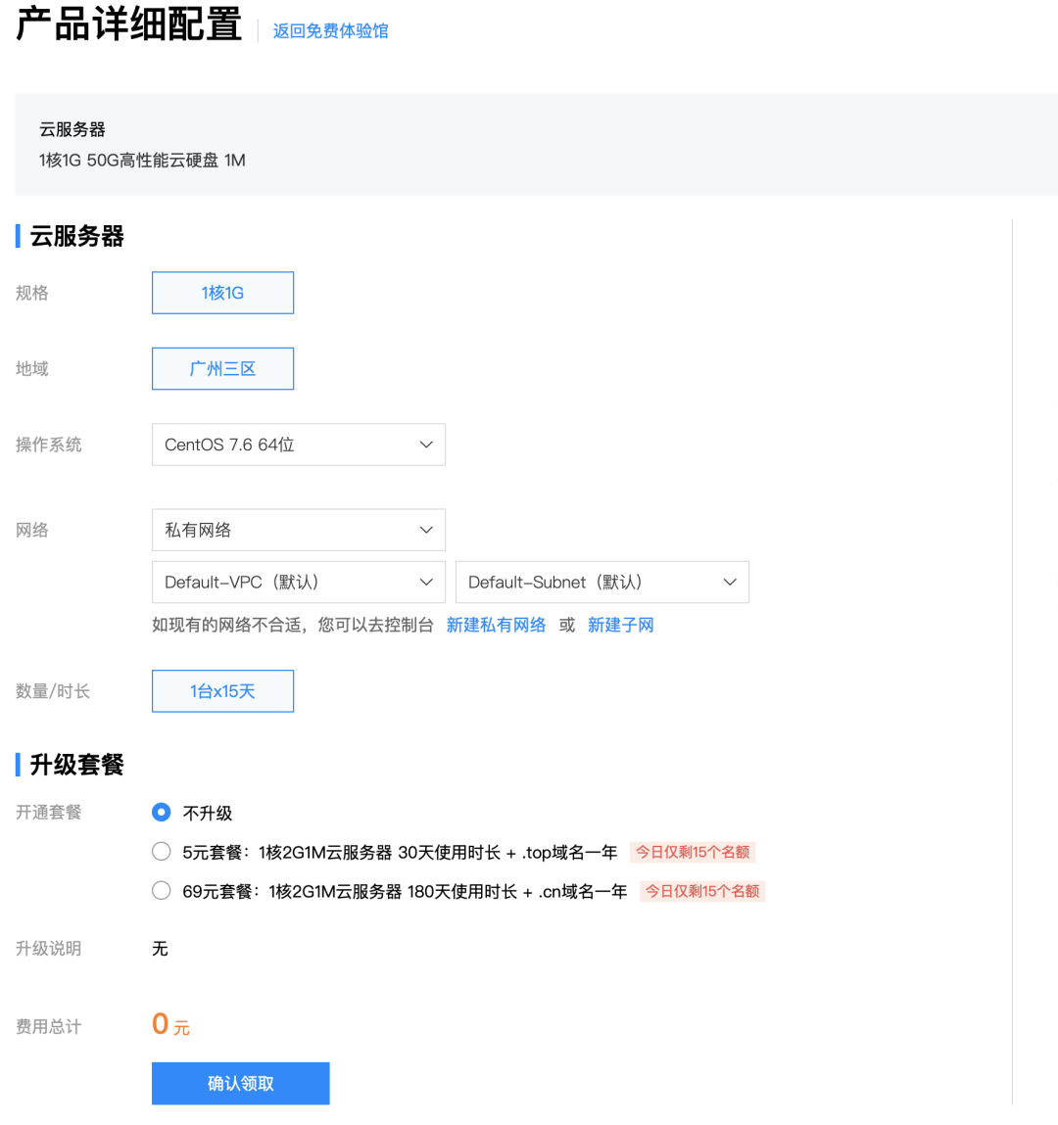This screenshot has height=1125, width=1058.
Task: Click the 地域 field label
Action: (x=32, y=369)
